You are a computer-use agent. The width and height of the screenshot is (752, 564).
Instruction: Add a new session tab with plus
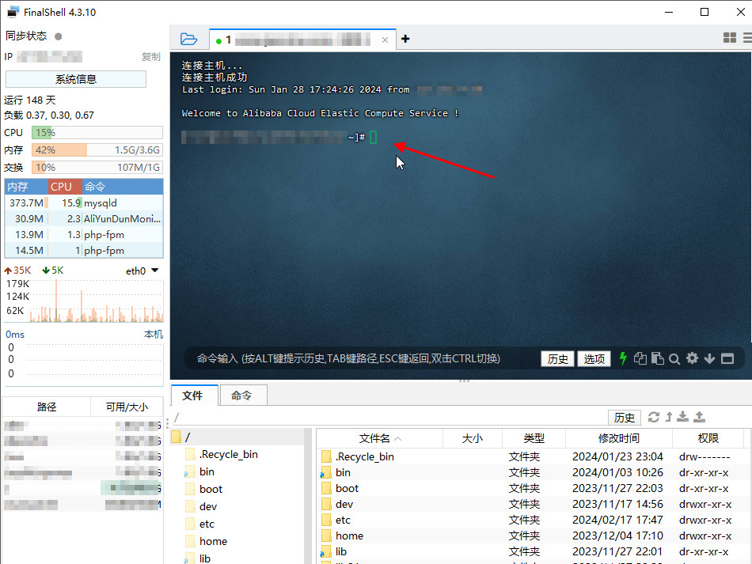click(405, 39)
